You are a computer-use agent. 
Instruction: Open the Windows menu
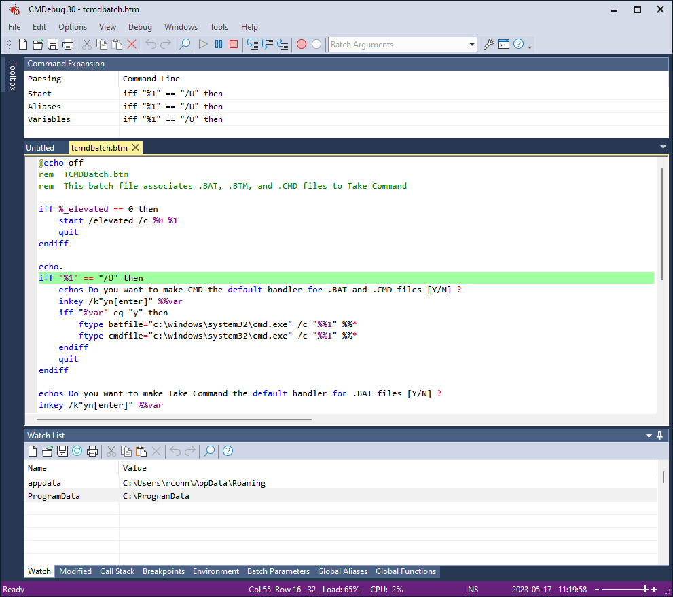(x=181, y=27)
